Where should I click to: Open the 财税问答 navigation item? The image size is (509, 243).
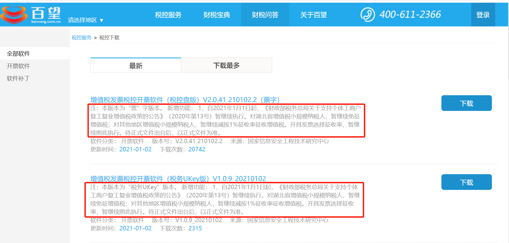(265, 15)
